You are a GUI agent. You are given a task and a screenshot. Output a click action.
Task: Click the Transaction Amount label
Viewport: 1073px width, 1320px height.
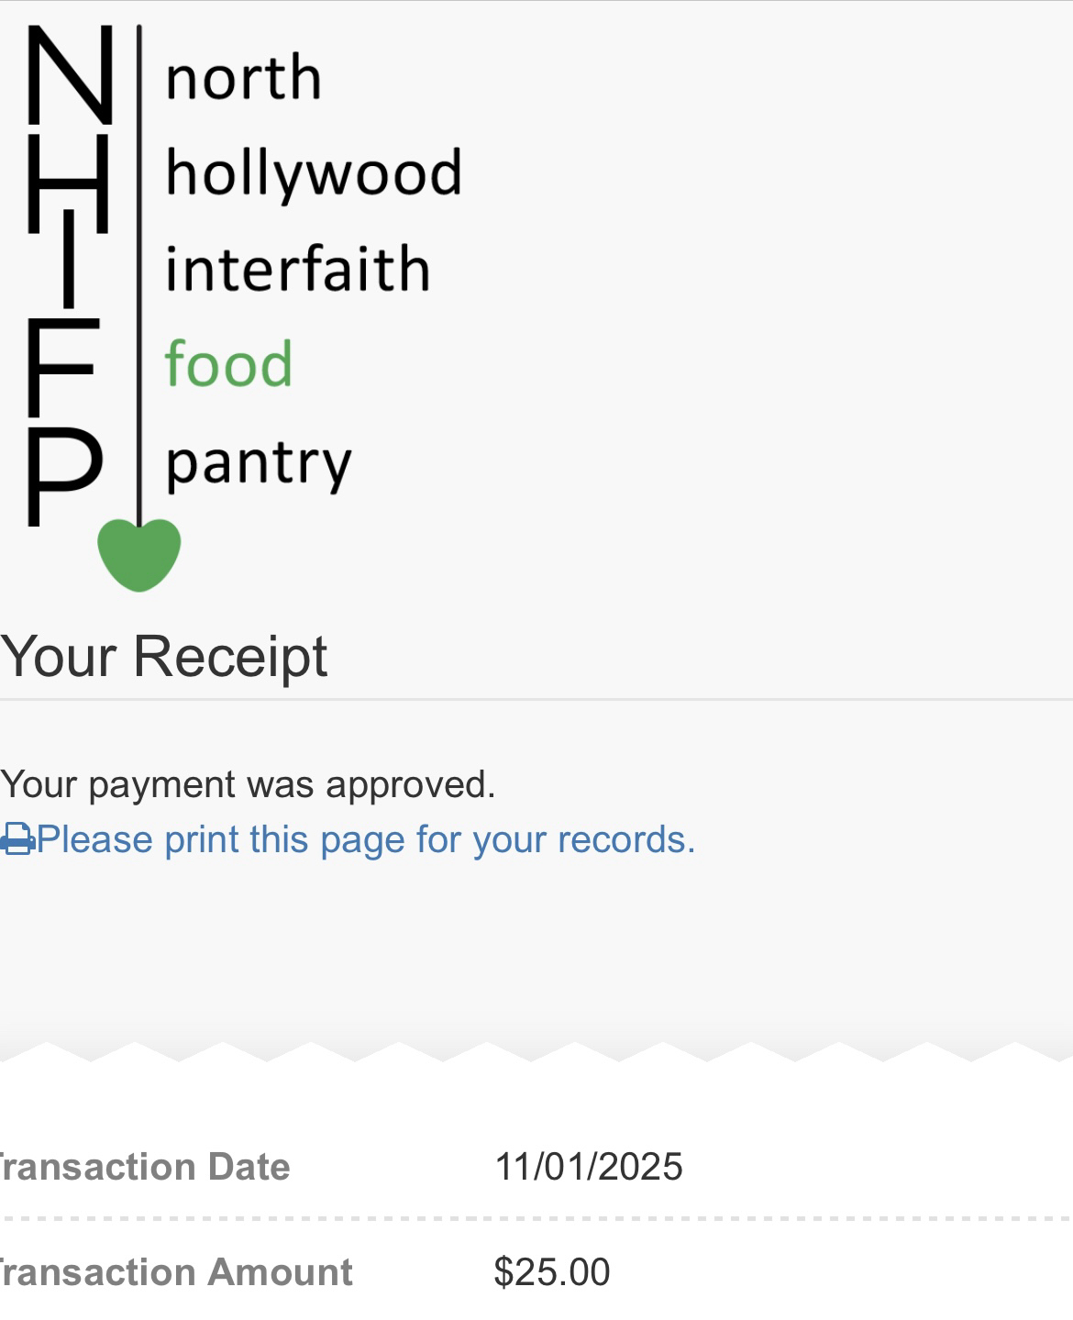tap(176, 1272)
